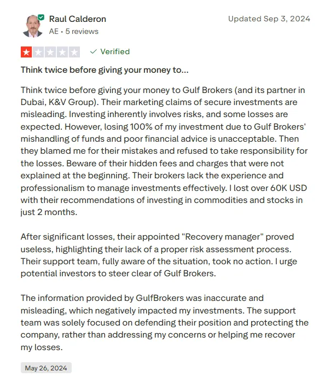The image size is (319, 383).
Task: Click the green Verified checkmark icon
Action: (x=94, y=52)
